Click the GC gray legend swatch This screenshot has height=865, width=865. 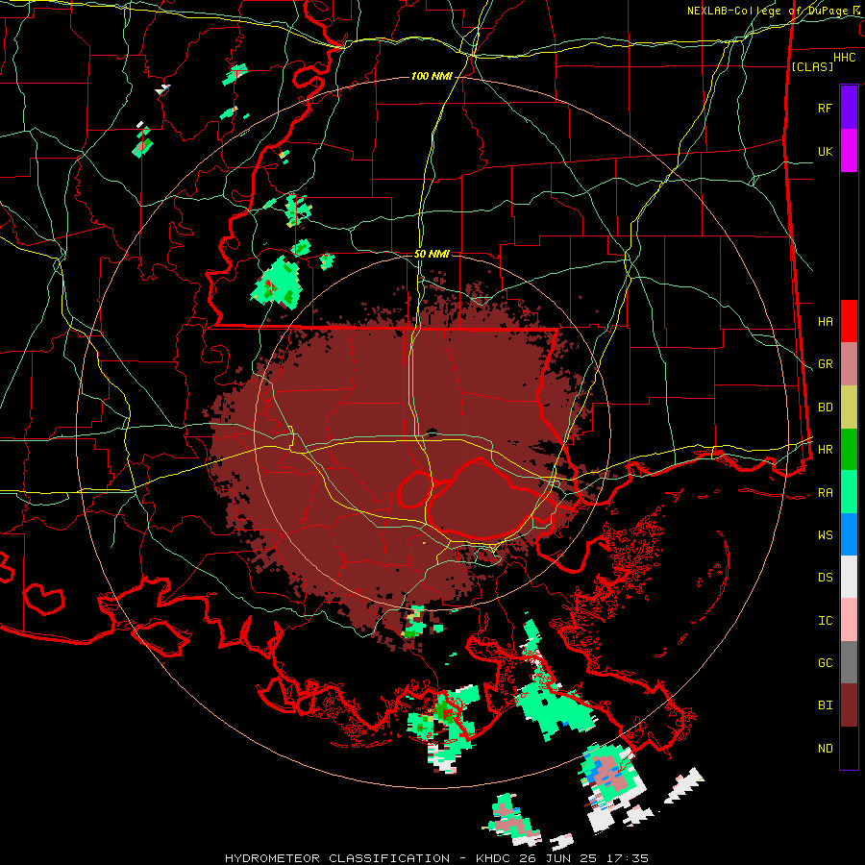point(849,662)
